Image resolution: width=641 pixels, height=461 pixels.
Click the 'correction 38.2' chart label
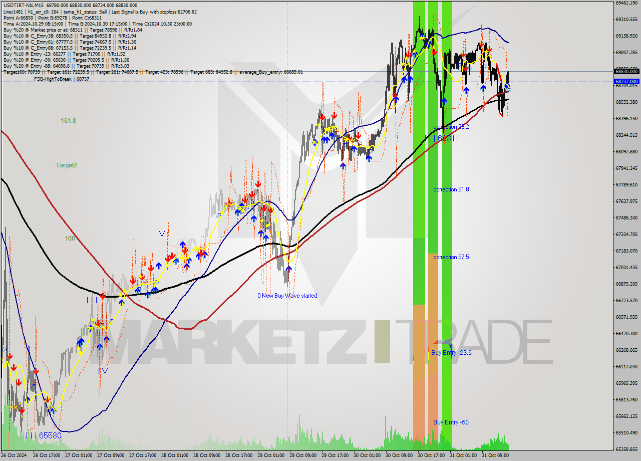pos(451,127)
